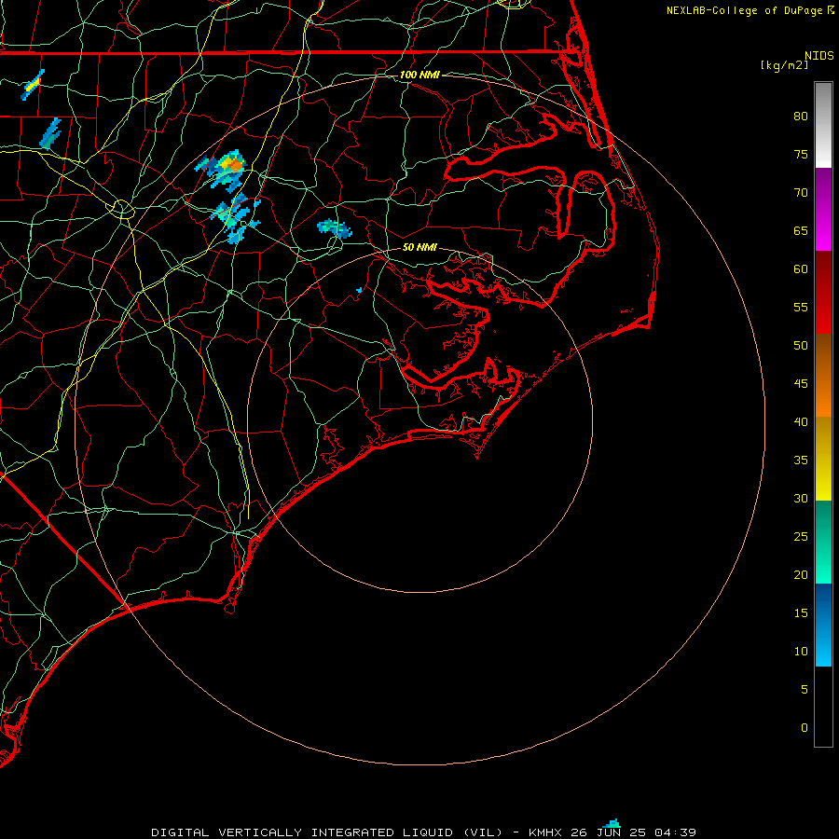Click the [kg/m2] unit label

pyautogui.click(x=785, y=65)
